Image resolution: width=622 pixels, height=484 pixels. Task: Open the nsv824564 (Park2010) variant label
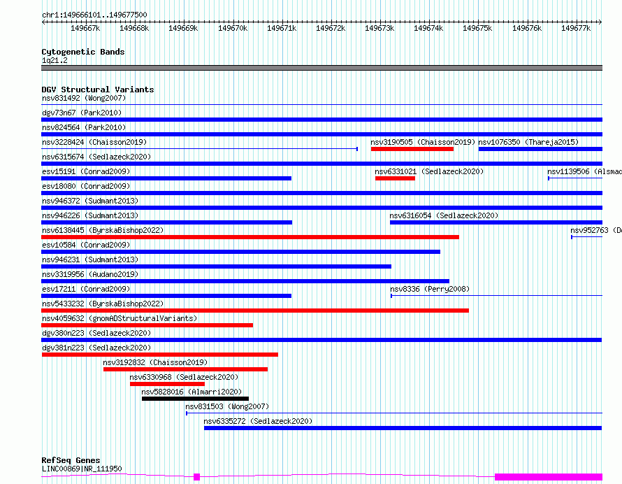pyautogui.click(x=84, y=127)
